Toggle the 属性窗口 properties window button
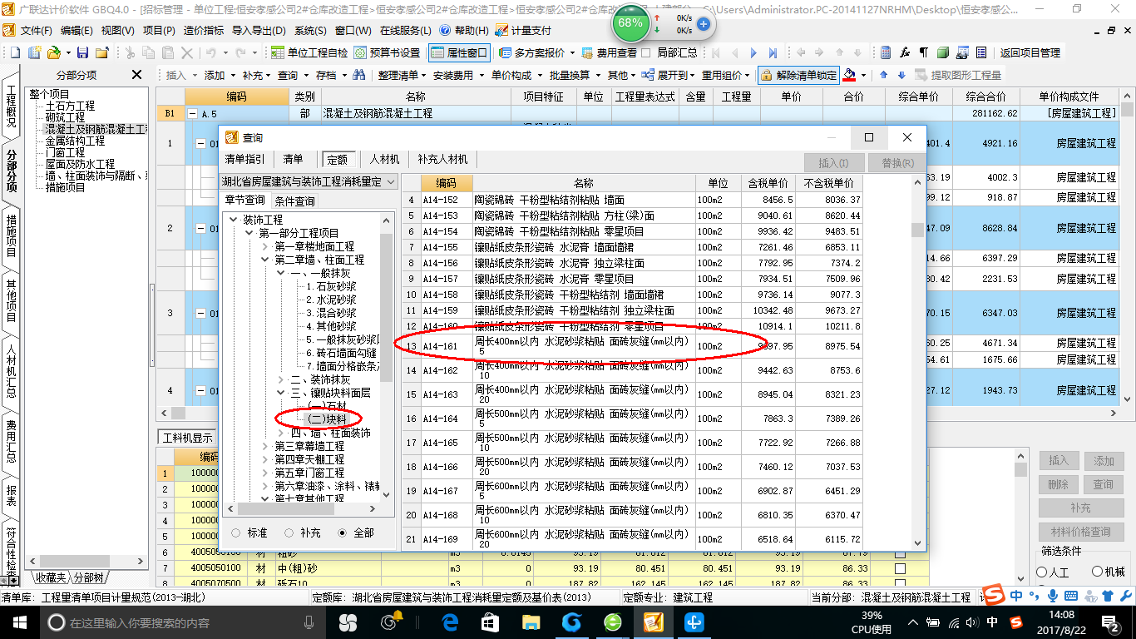This screenshot has height=639, width=1136. (459, 52)
